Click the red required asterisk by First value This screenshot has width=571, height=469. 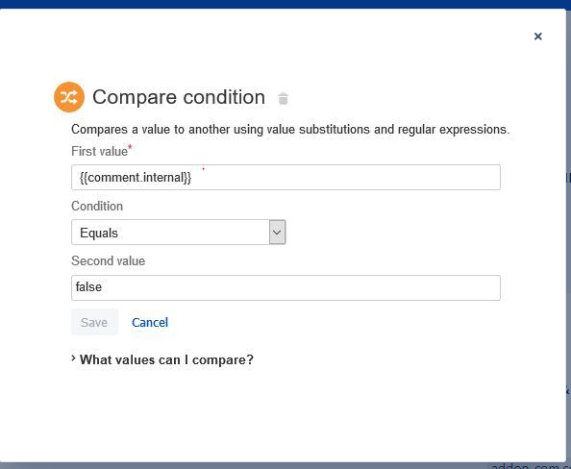coord(129,147)
